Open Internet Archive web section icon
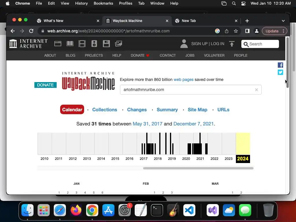Image resolution: width=296 pixels, height=222 pixels. (x=58, y=44)
